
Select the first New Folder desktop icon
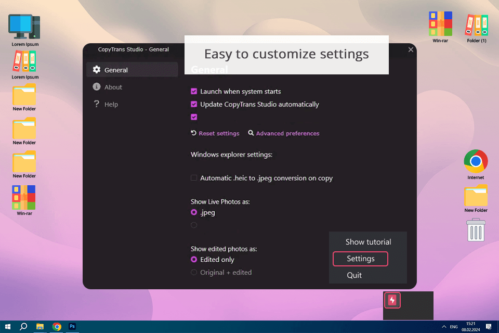coord(24,97)
